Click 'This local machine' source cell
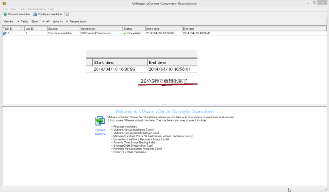Image resolution: width=329 pixels, height=192 pixels. pyautogui.click(x=60, y=33)
